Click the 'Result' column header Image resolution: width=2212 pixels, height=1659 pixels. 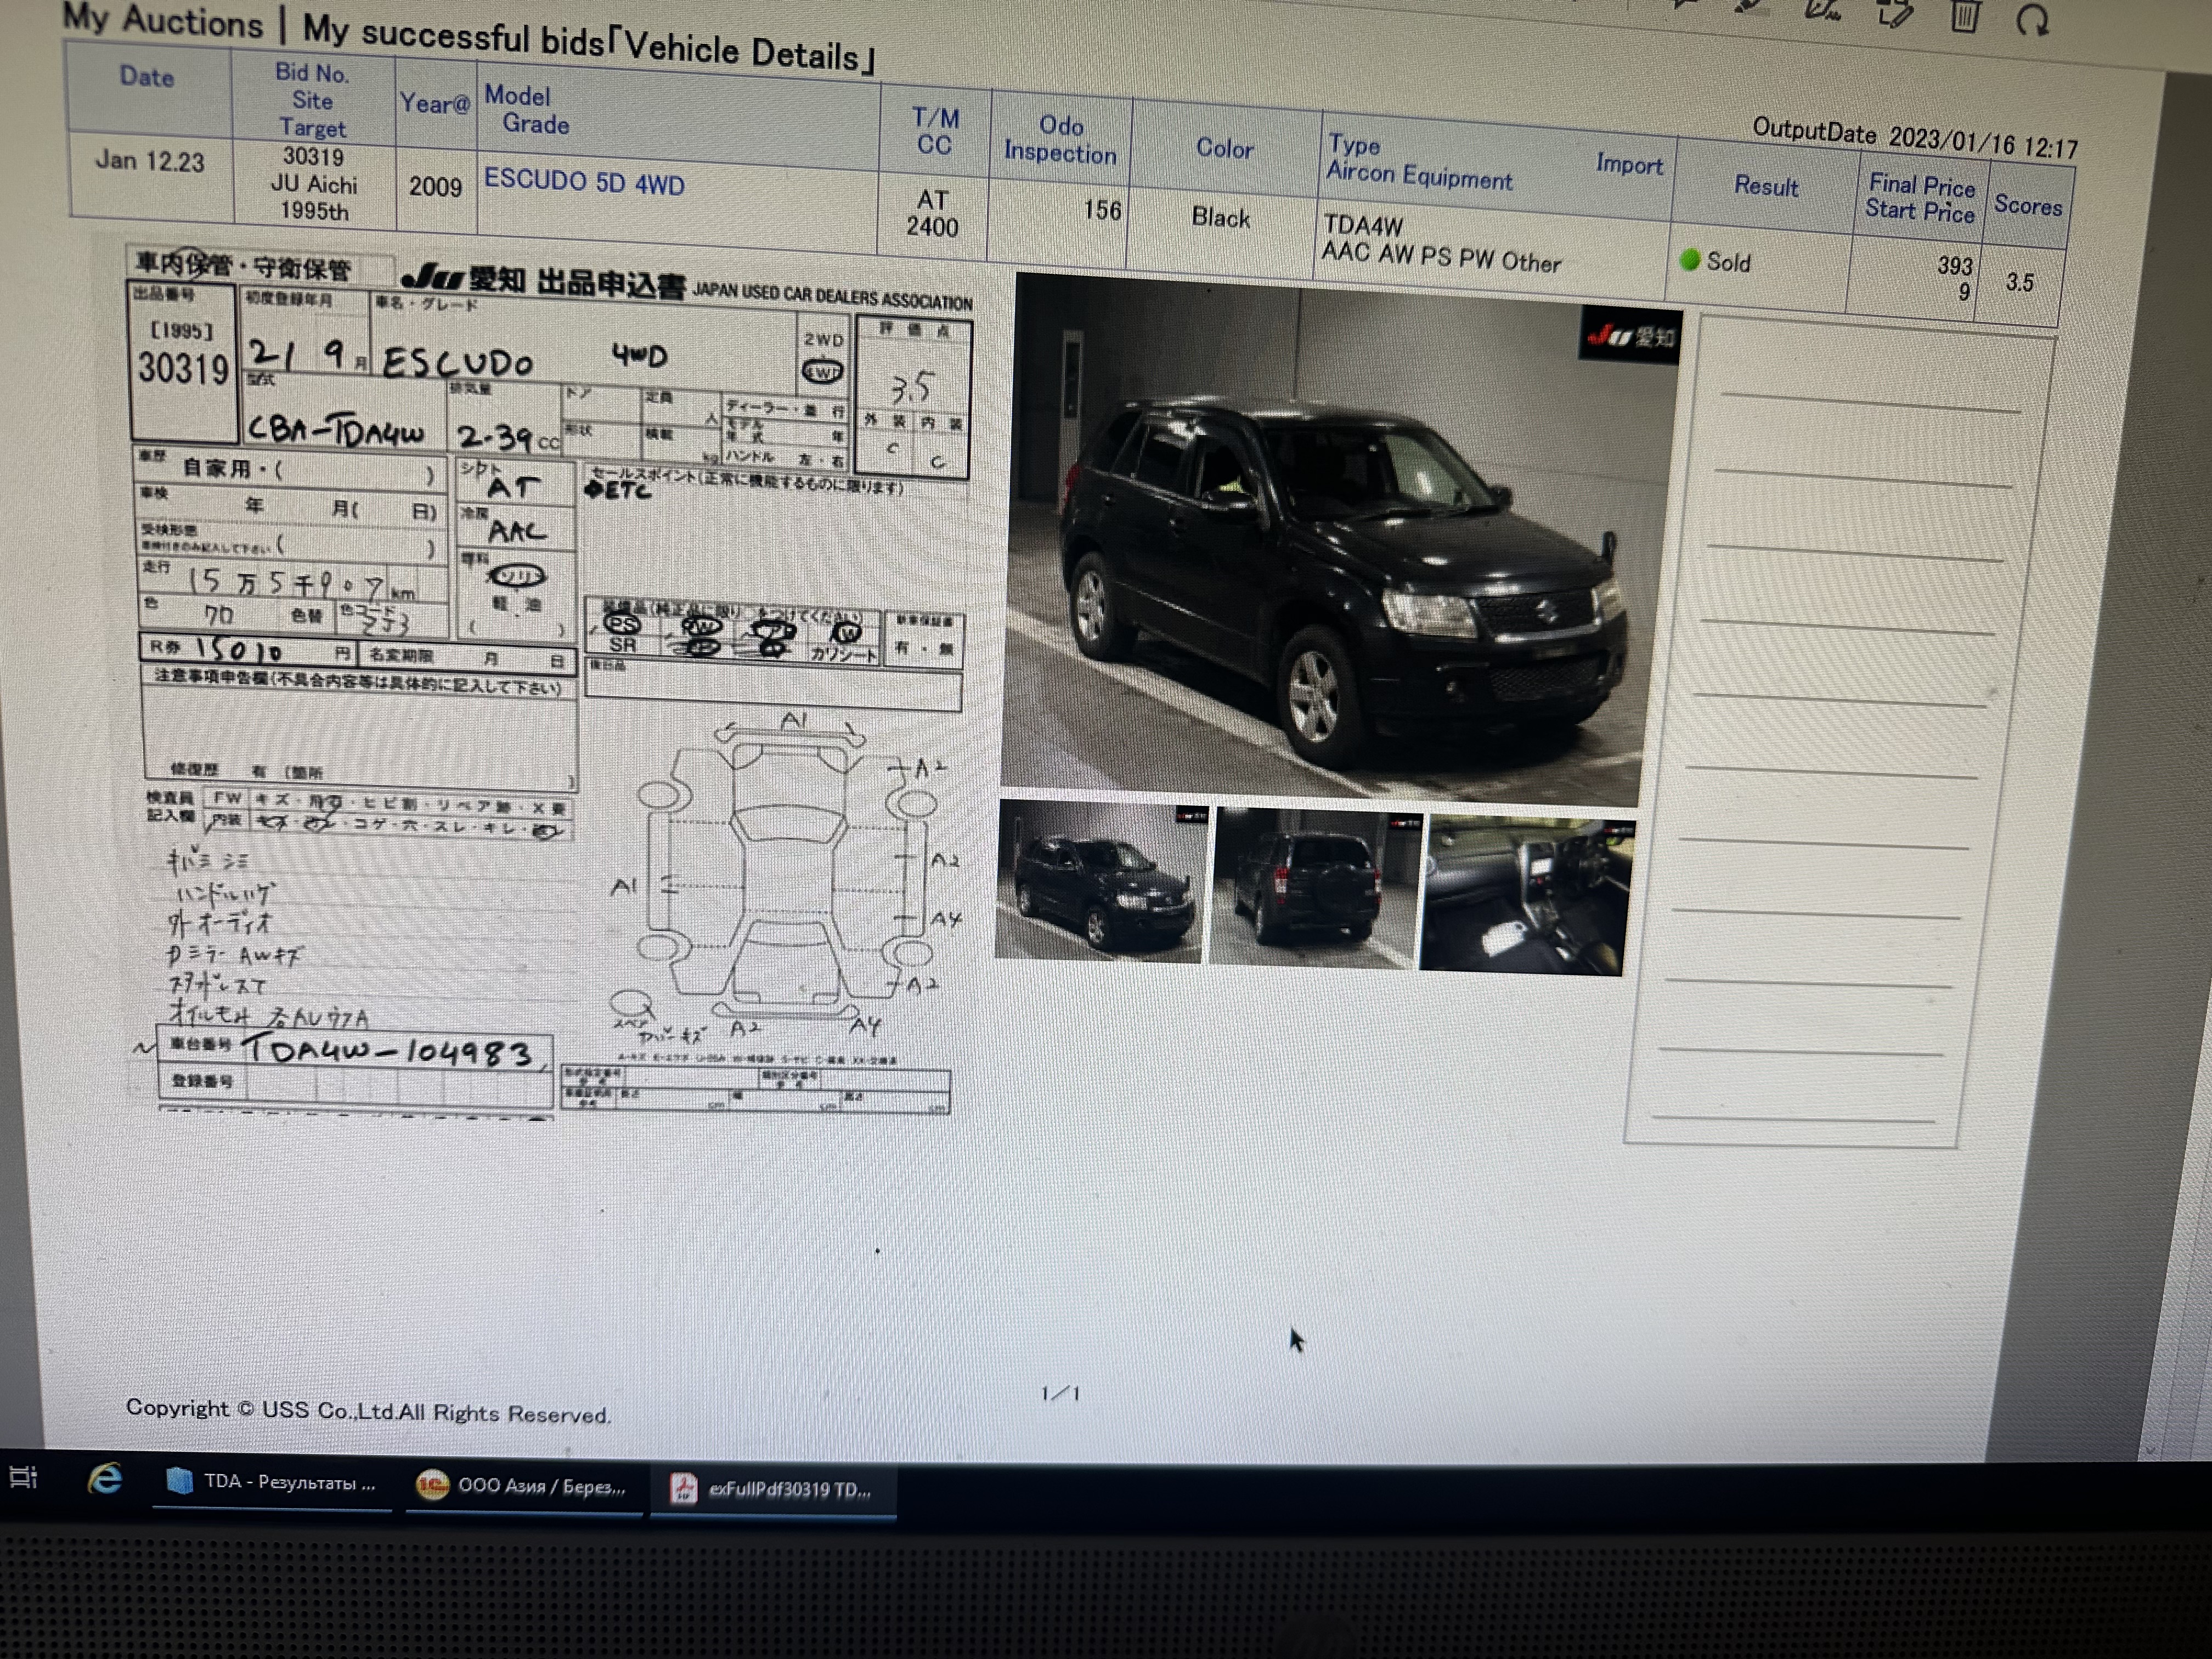1766,186
